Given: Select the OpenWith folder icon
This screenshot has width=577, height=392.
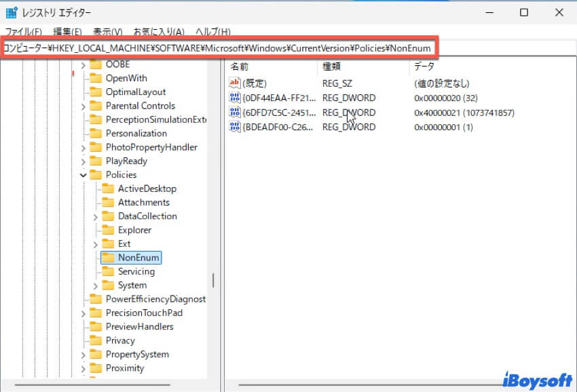Looking at the screenshot, I should coord(96,78).
